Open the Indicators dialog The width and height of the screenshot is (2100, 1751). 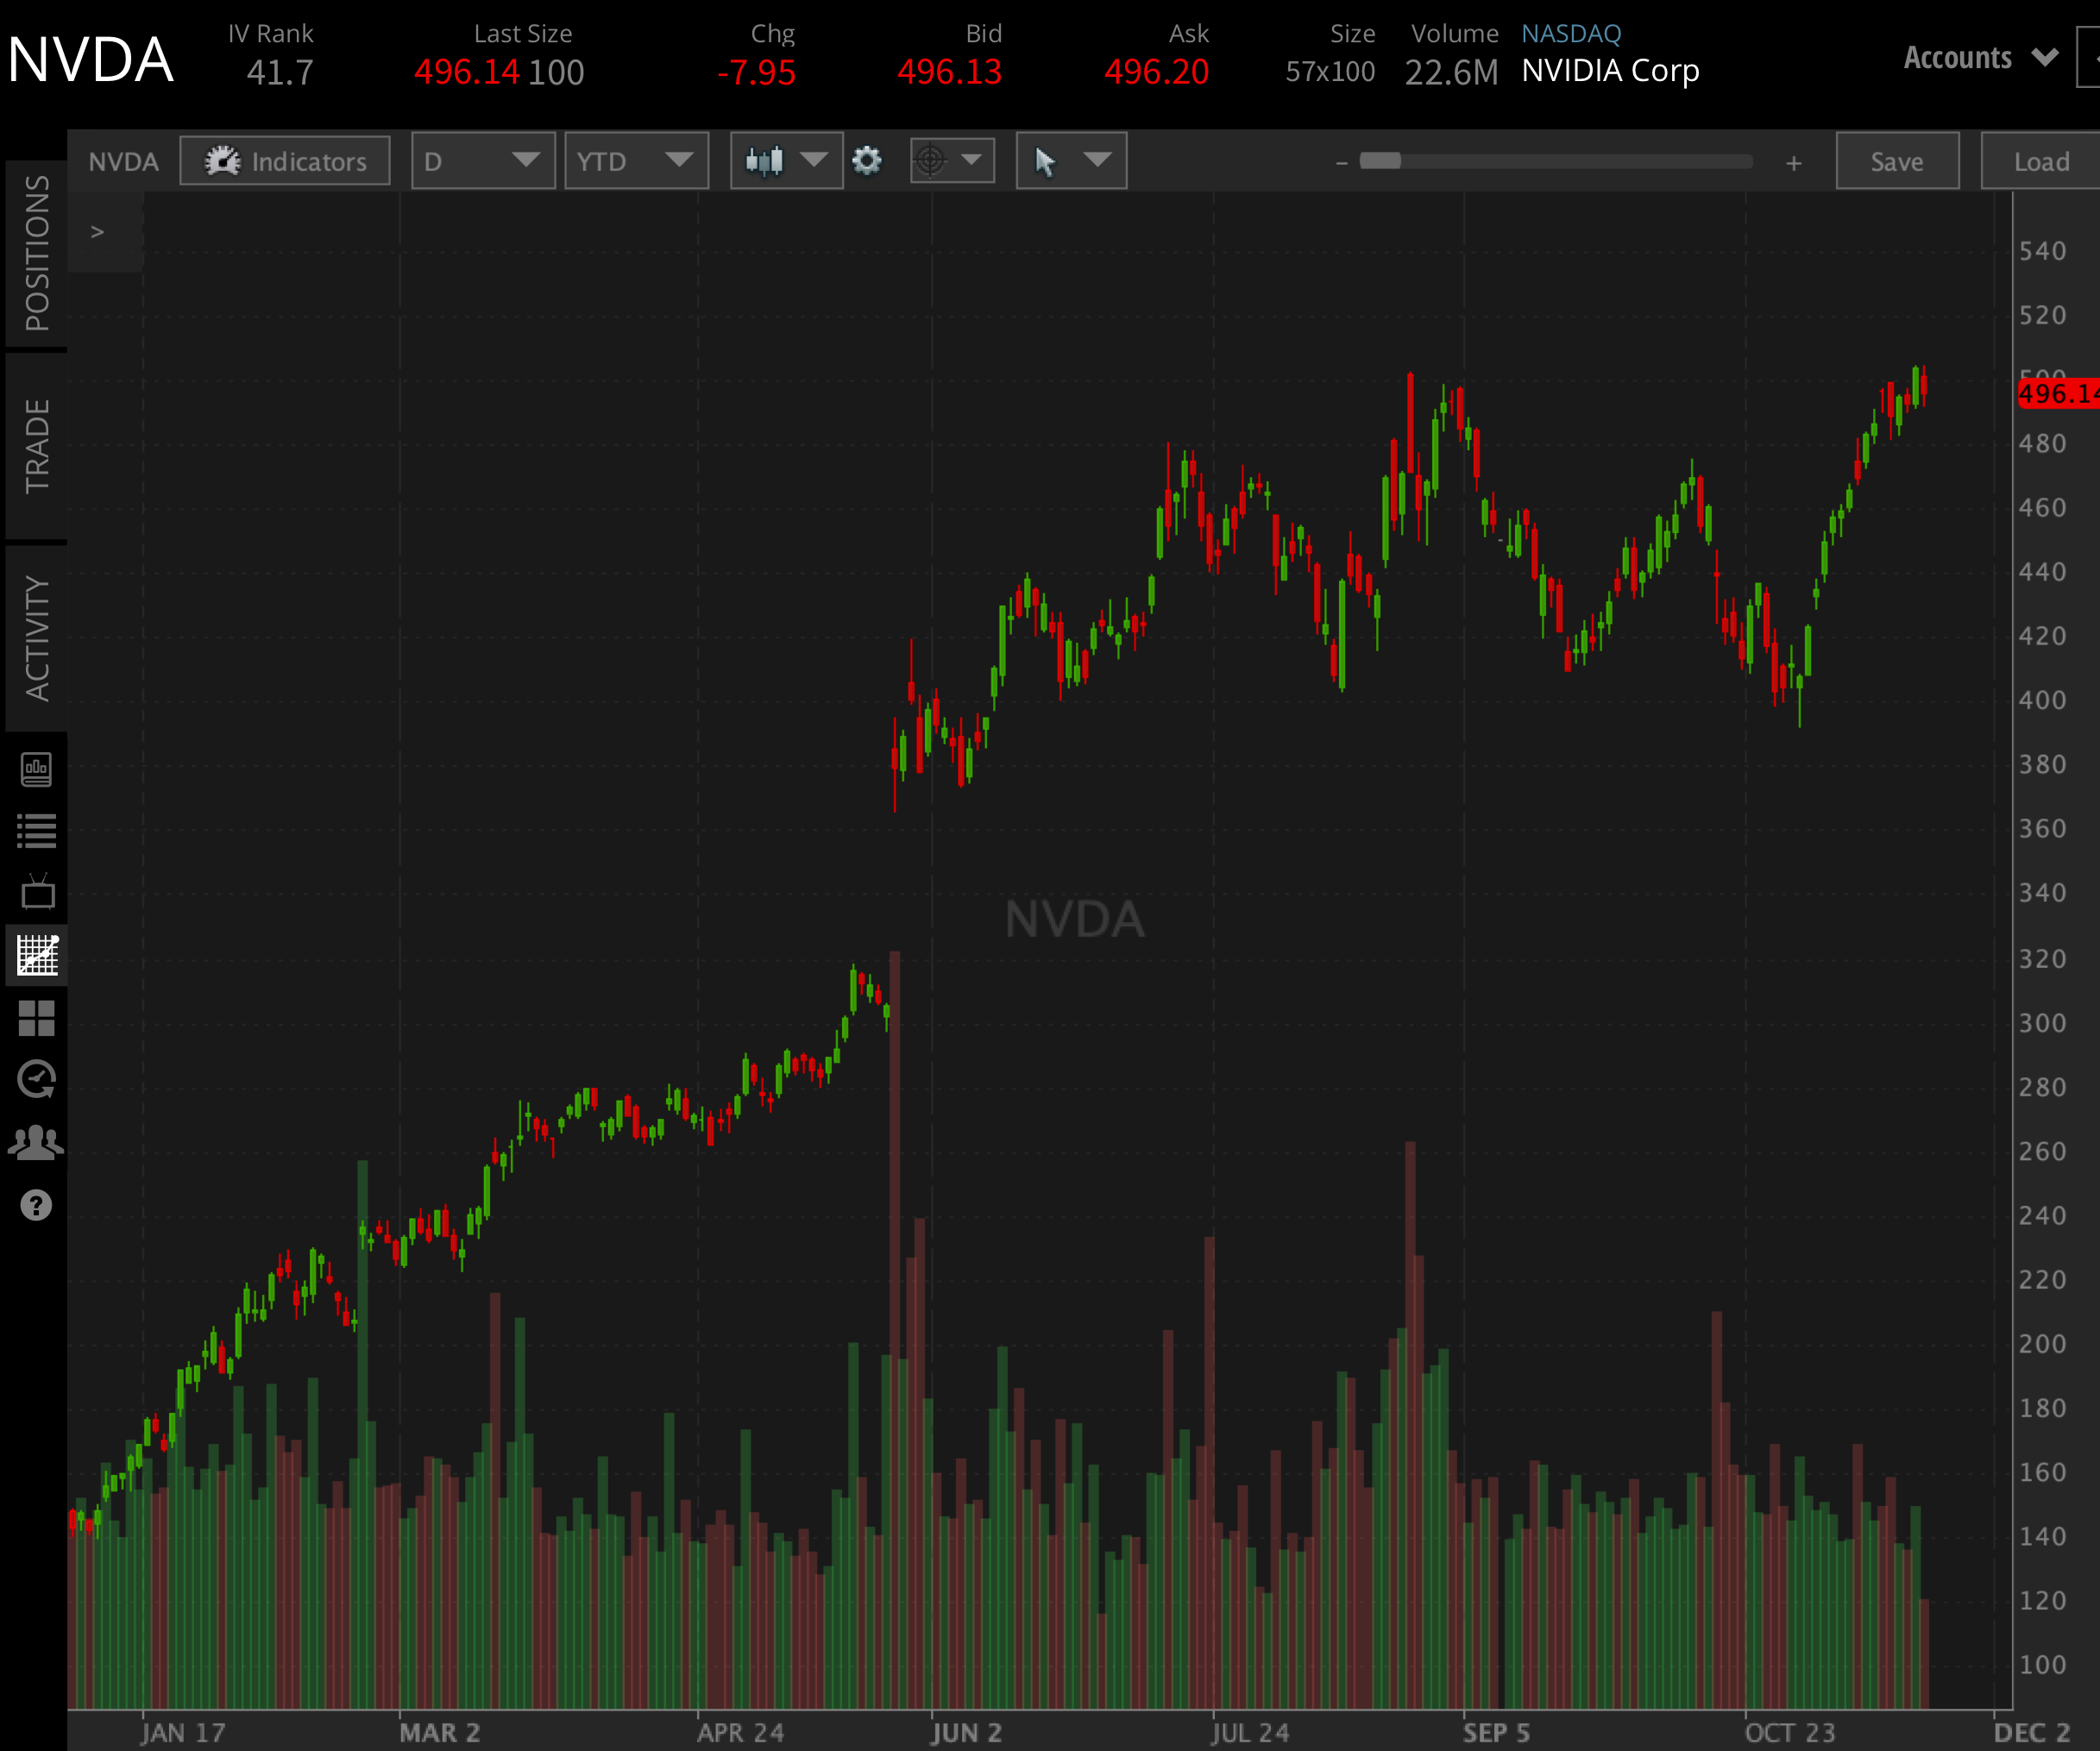285,160
